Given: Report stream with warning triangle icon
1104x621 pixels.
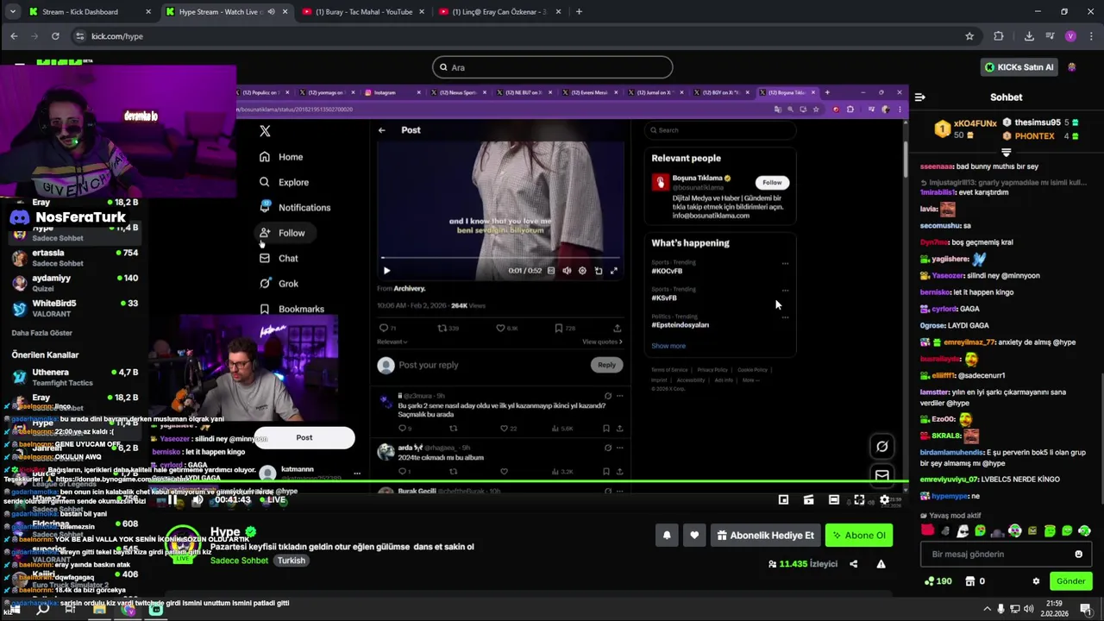Looking at the screenshot, I should 881,564.
